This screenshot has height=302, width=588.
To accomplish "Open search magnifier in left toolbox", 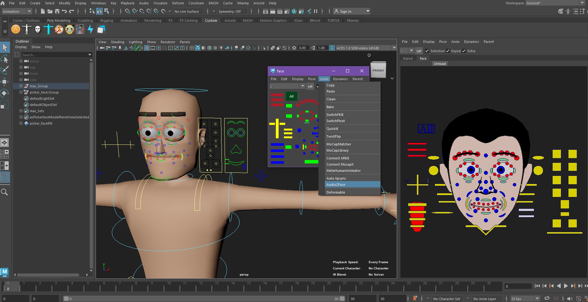I will [5, 192].
